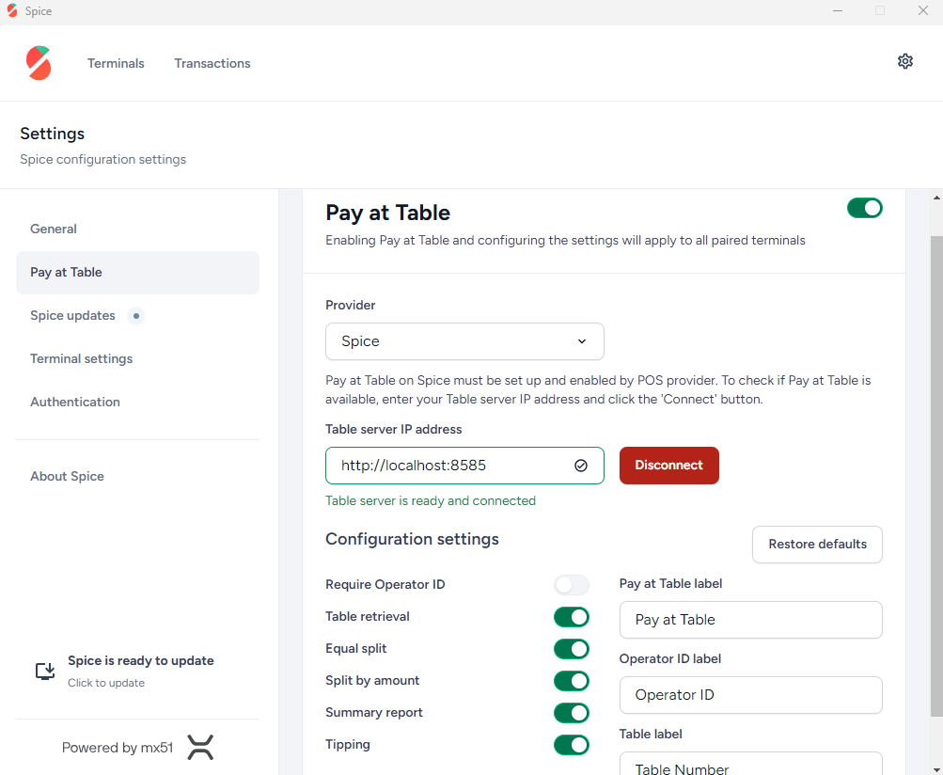Open Authentication in the sidebar
Image resolution: width=943 pixels, height=775 pixels.
(137, 402)
